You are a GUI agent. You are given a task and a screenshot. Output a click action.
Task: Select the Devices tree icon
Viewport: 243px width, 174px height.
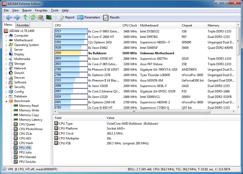(11, 78)
